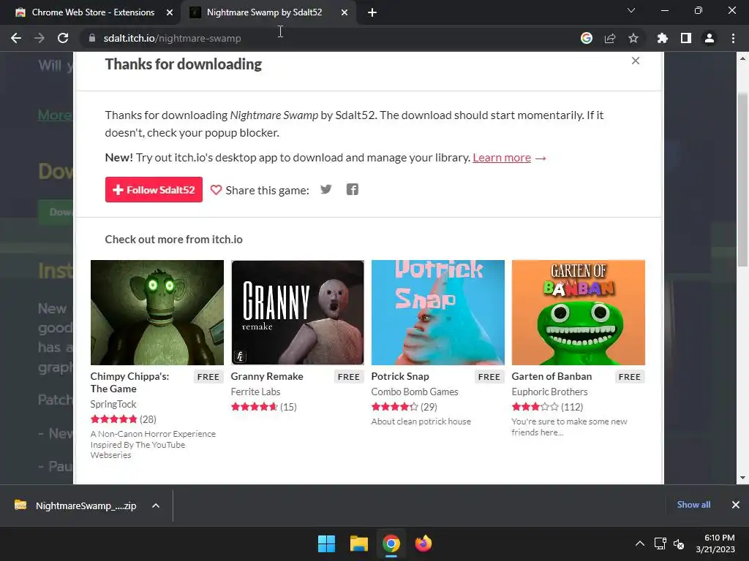Share this page via share icon
This screenshot has width=749, height=561.
click(610, 38)
